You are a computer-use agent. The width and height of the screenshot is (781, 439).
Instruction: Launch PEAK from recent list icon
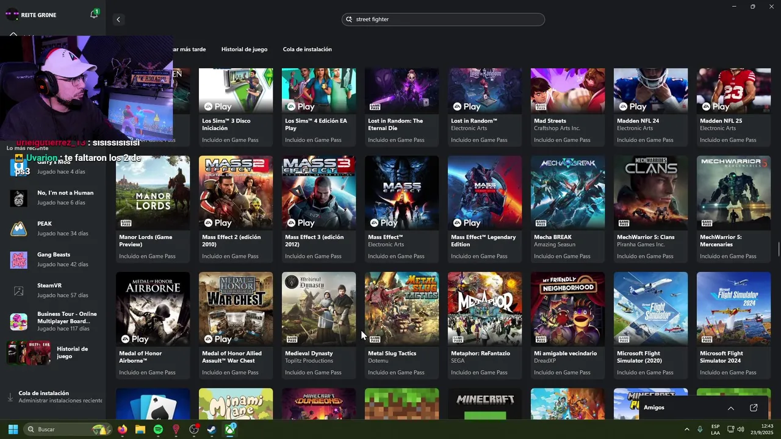pyautogui.click(x=19, y=229)
